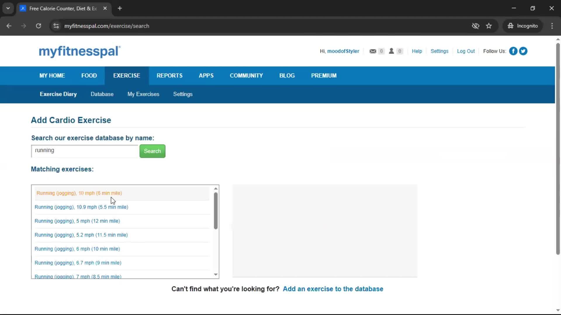The image size is (561, 315).
Task: Bookmark this page with the star icon
Action: click(489, 26)
